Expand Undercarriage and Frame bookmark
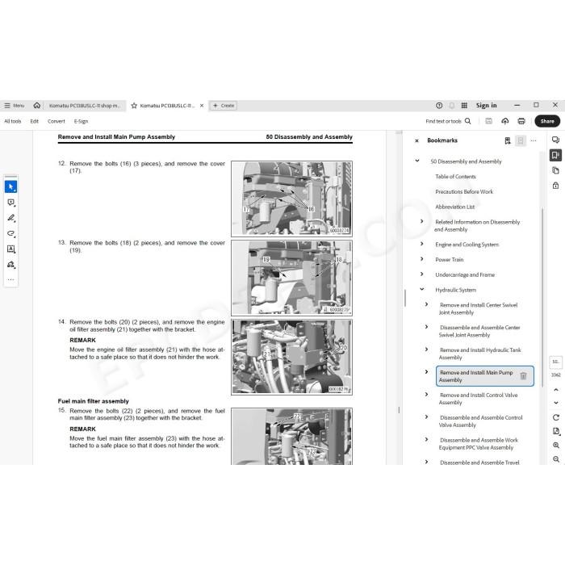The image size is (565, 565). (x=421, y=274)
